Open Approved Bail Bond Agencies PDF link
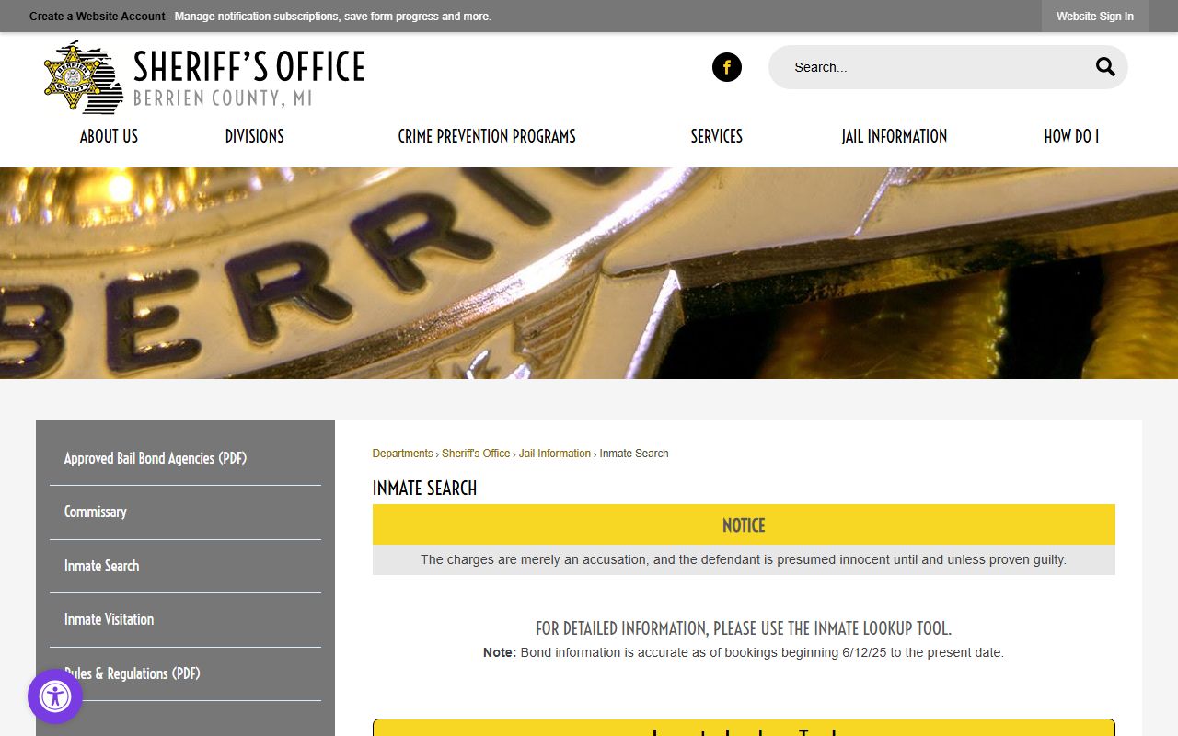The image size is (1178, 736). tap(156, 458)
